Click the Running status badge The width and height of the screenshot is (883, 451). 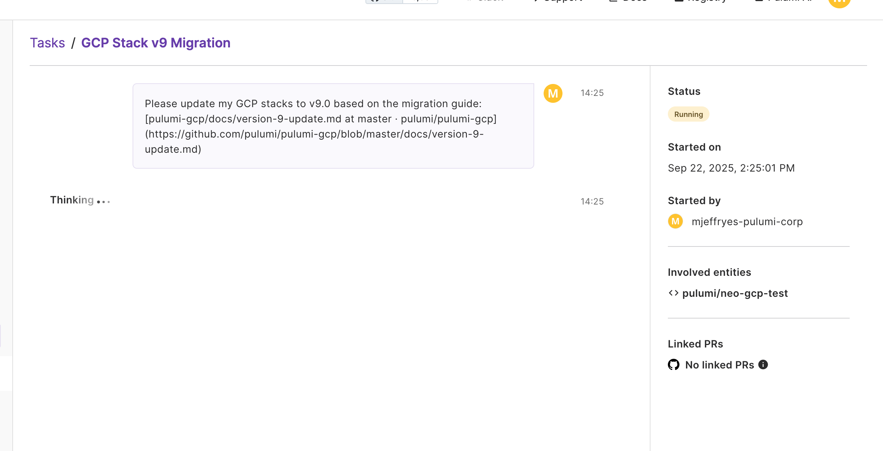[689, 114]
